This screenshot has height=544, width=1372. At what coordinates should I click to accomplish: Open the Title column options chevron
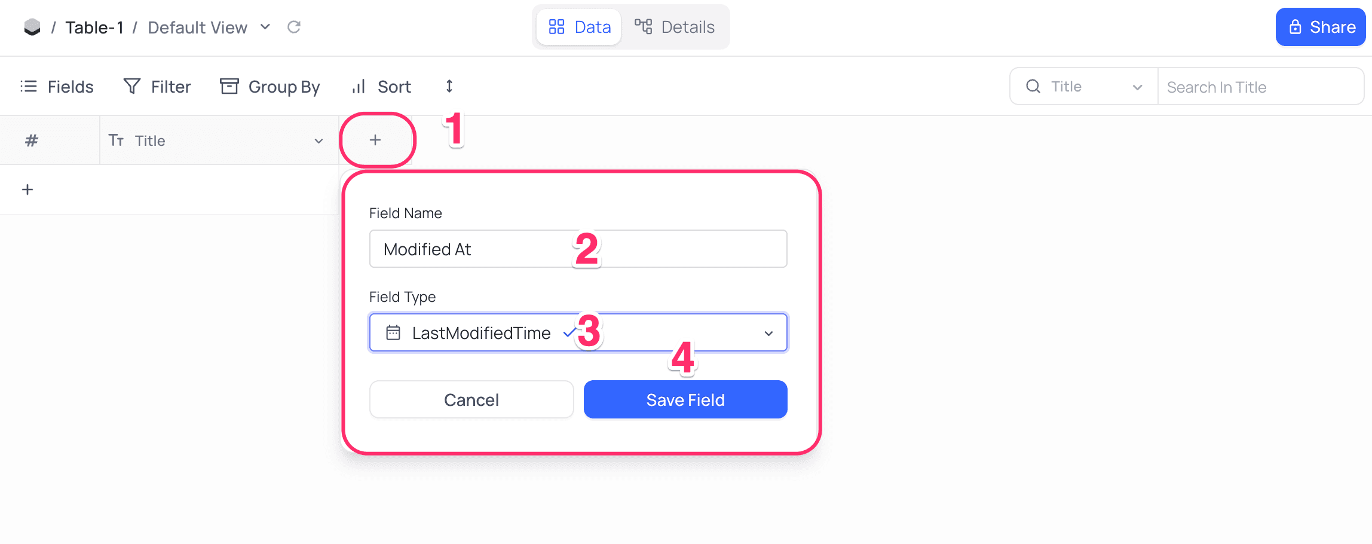tap(318, 141)
